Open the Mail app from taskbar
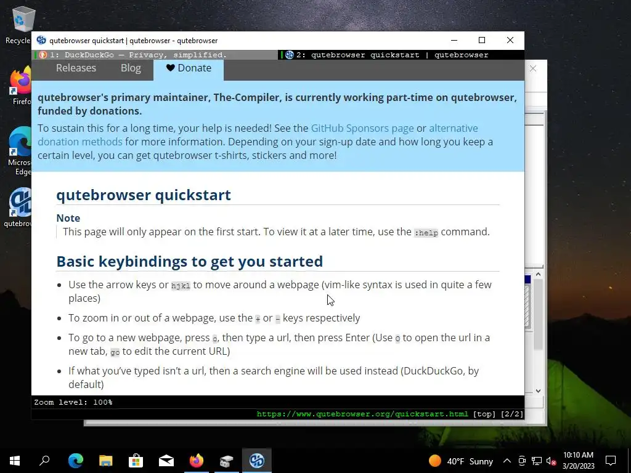 click(166, 461)
